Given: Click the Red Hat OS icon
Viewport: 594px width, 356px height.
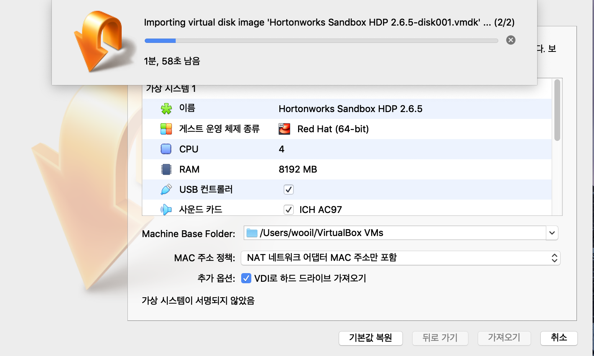Looking at the screenshot, I should click(284, 129).
